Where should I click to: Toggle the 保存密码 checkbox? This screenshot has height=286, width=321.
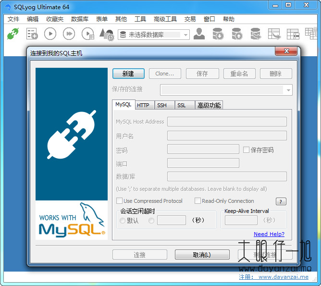click(246, 149)
